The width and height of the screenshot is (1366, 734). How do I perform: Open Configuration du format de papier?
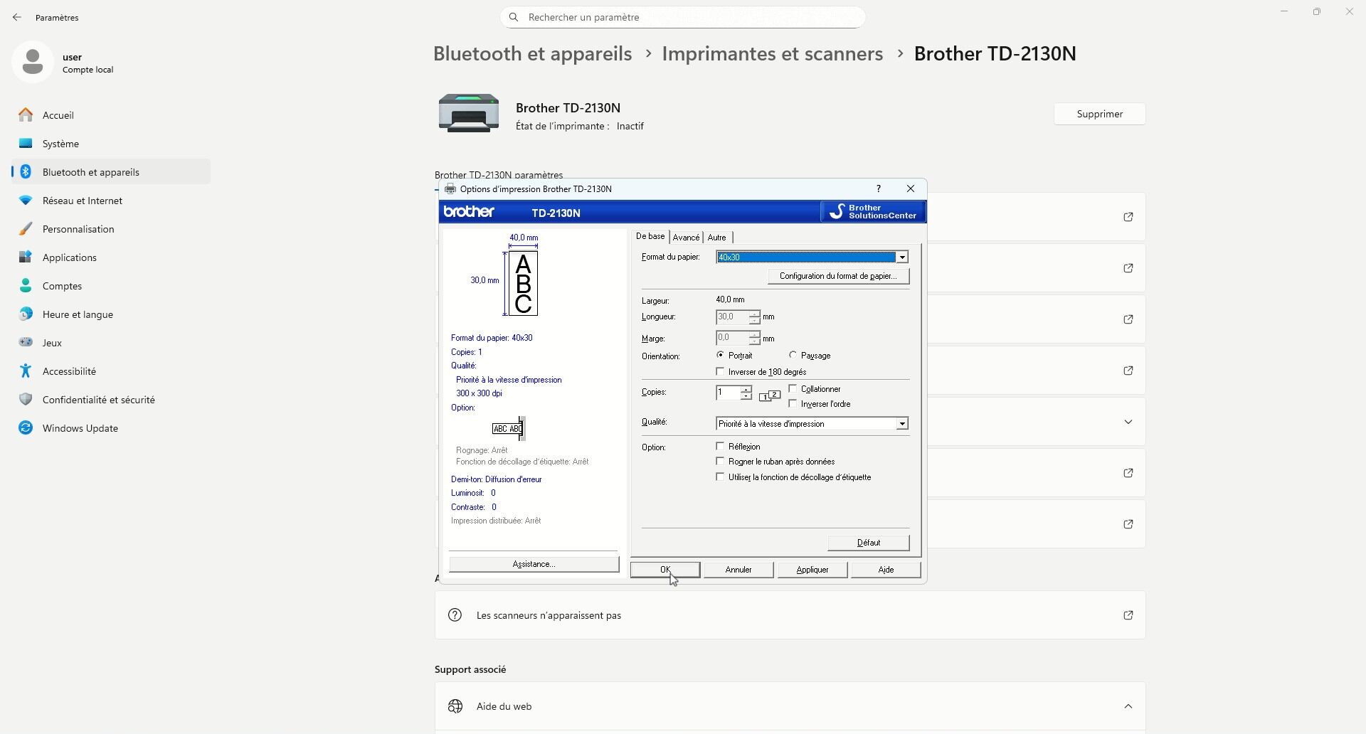tap(838, 276)
